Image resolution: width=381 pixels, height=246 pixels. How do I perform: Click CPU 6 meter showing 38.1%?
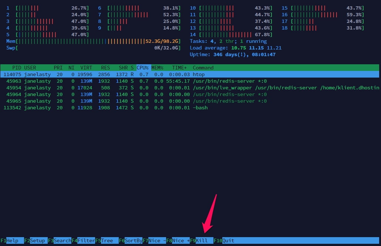tap(139, 8)
